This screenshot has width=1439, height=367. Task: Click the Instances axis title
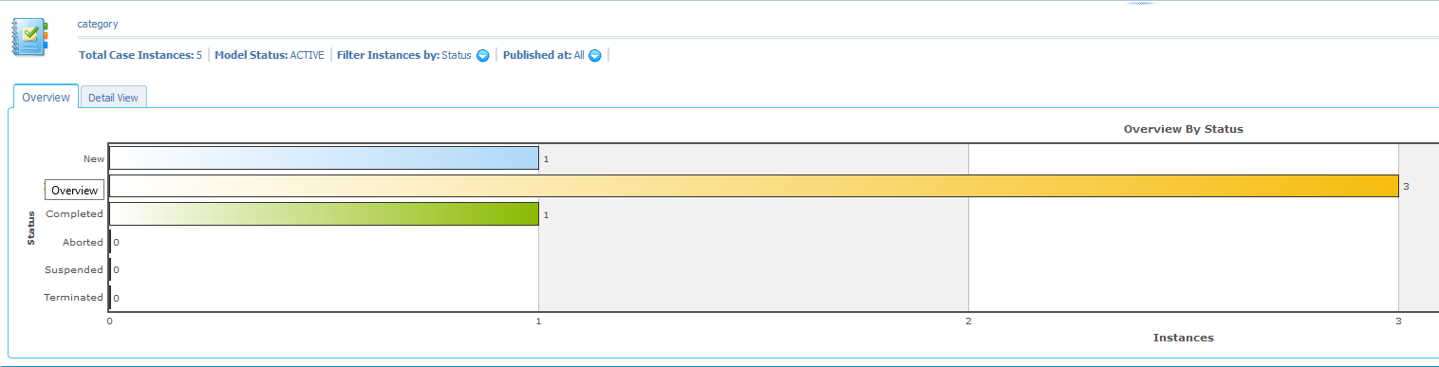click(x=1183, y=338)
